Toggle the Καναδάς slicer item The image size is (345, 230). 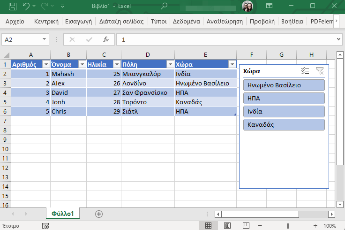(x=284, y=125)
